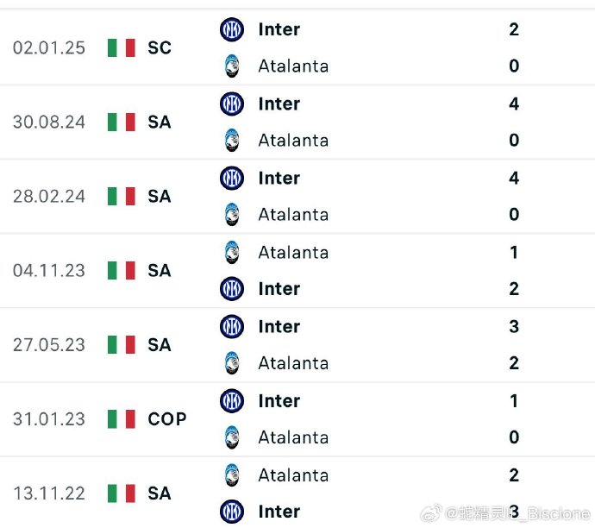Click Inter crest in 28.02.24 match
Screen dimensions: 595x528
click(x=231, y=178)
